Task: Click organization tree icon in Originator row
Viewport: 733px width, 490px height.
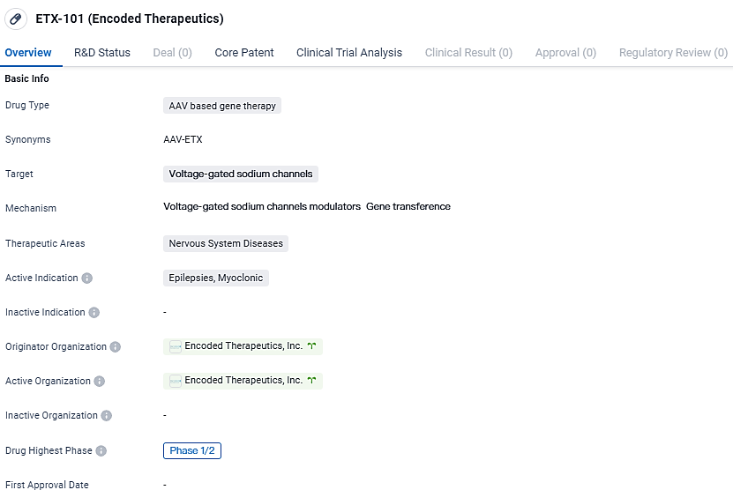Action: [x=311, y=346]
